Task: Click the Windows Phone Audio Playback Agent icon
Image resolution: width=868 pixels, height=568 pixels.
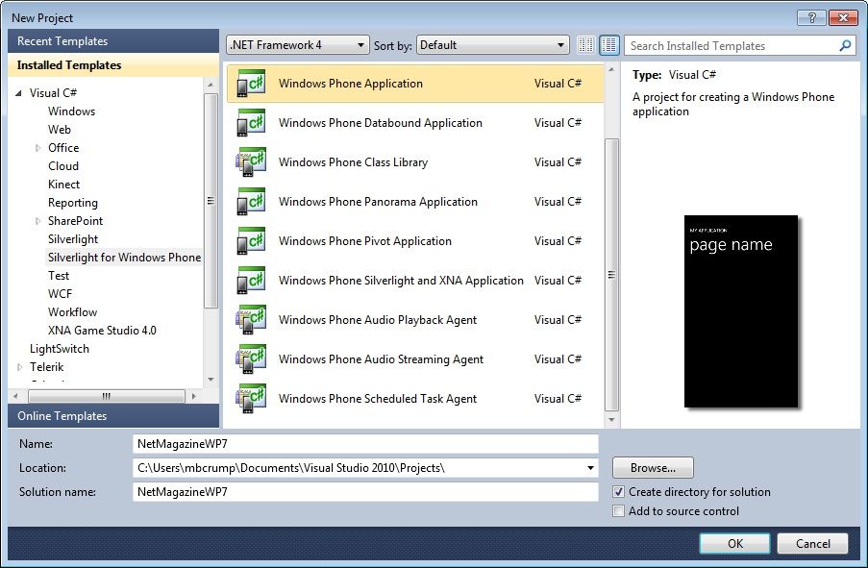Action: coord(251,320)
